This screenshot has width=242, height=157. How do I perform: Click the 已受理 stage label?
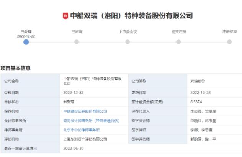tap(26, 32)
